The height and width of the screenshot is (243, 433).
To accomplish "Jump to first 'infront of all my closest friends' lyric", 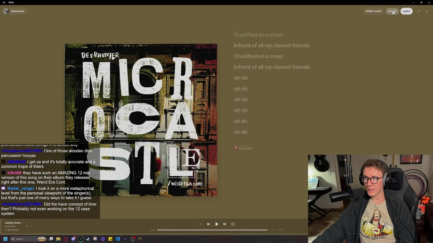I will (x=272, y=46).
